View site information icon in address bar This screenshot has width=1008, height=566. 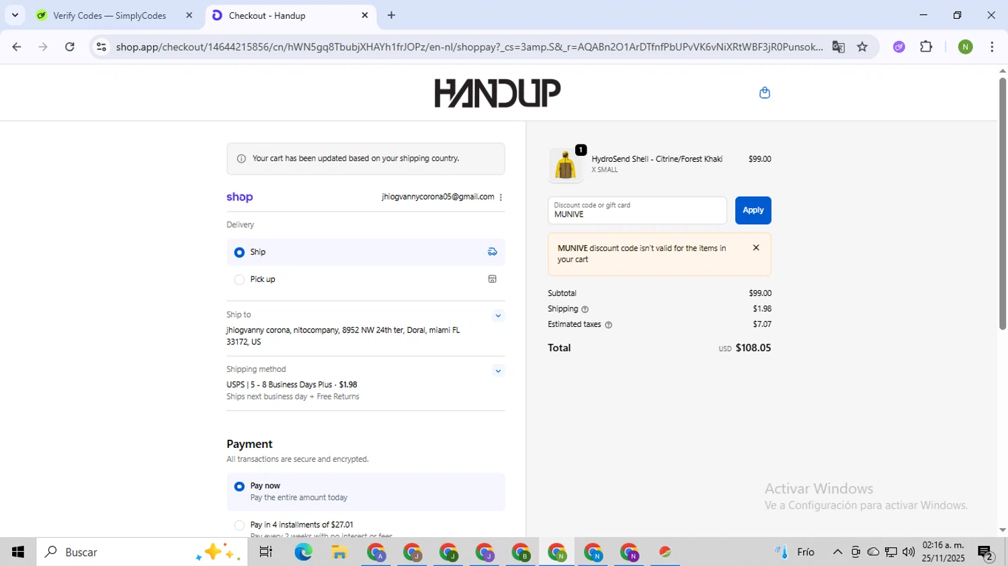pyautogui.click(x=101, y=47)
